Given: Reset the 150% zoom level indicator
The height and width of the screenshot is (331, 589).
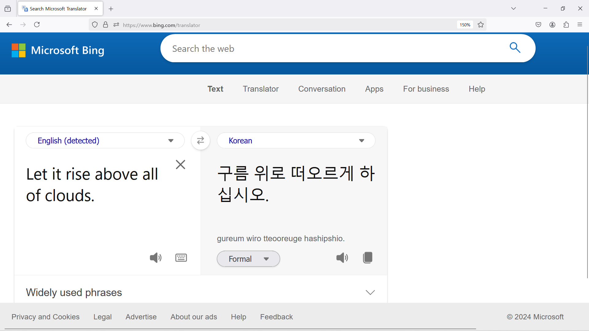Looking at the screenshot, I should point(465,25).
